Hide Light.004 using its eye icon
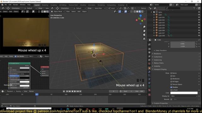 click(199, 25)
